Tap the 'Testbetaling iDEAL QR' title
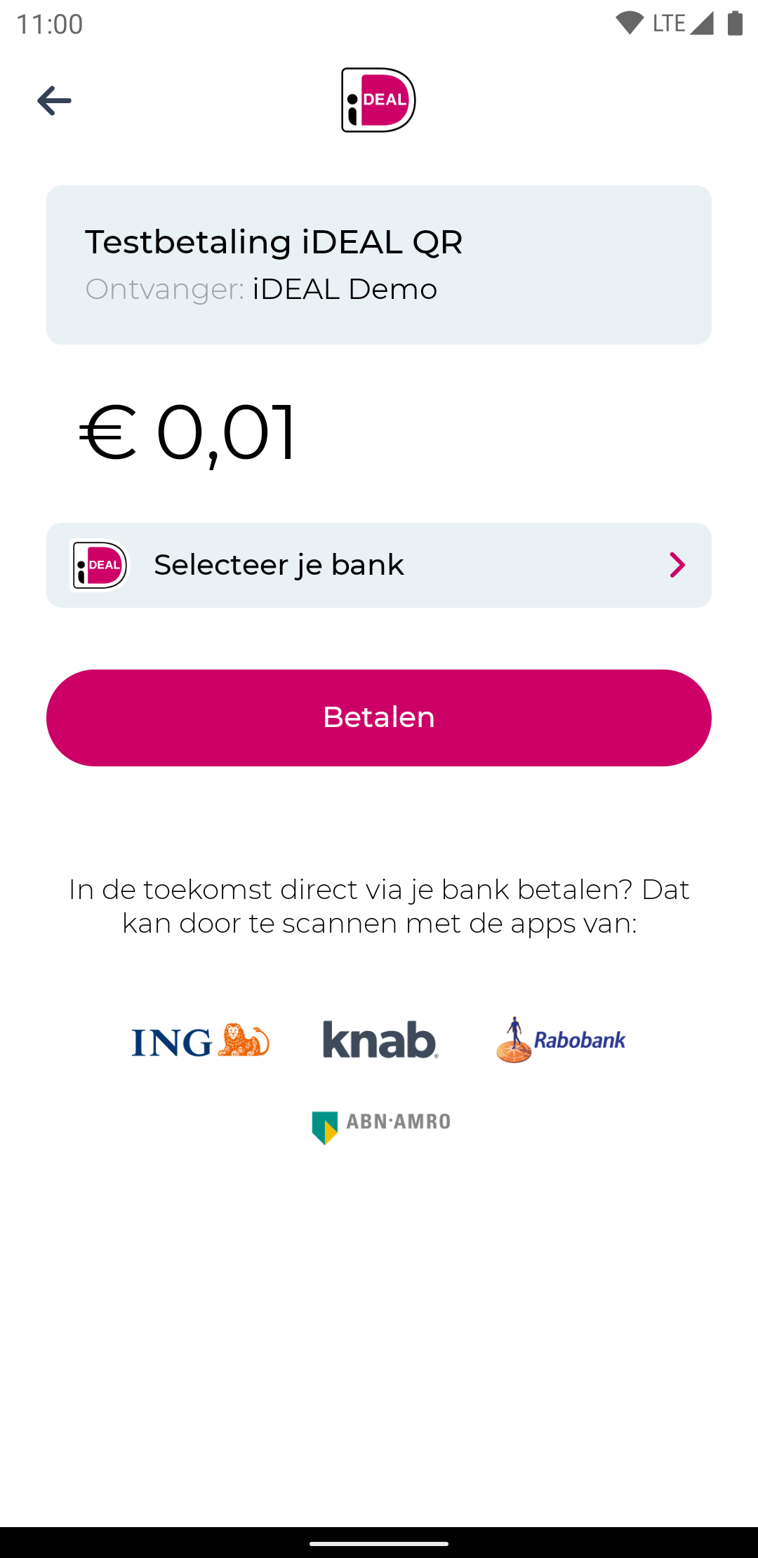758x1558 pixels. pos(274,242)
